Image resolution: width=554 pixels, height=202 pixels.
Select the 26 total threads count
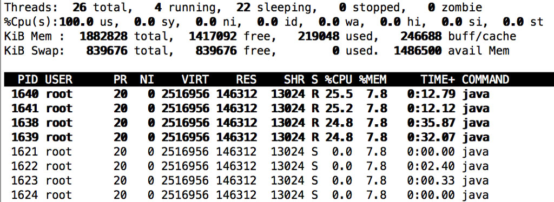pyautogui.click(x=80, y=8)
